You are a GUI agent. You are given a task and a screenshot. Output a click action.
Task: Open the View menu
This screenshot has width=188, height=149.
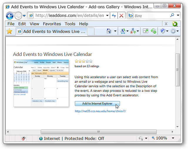pyautogui.click(x=34, y=24)
